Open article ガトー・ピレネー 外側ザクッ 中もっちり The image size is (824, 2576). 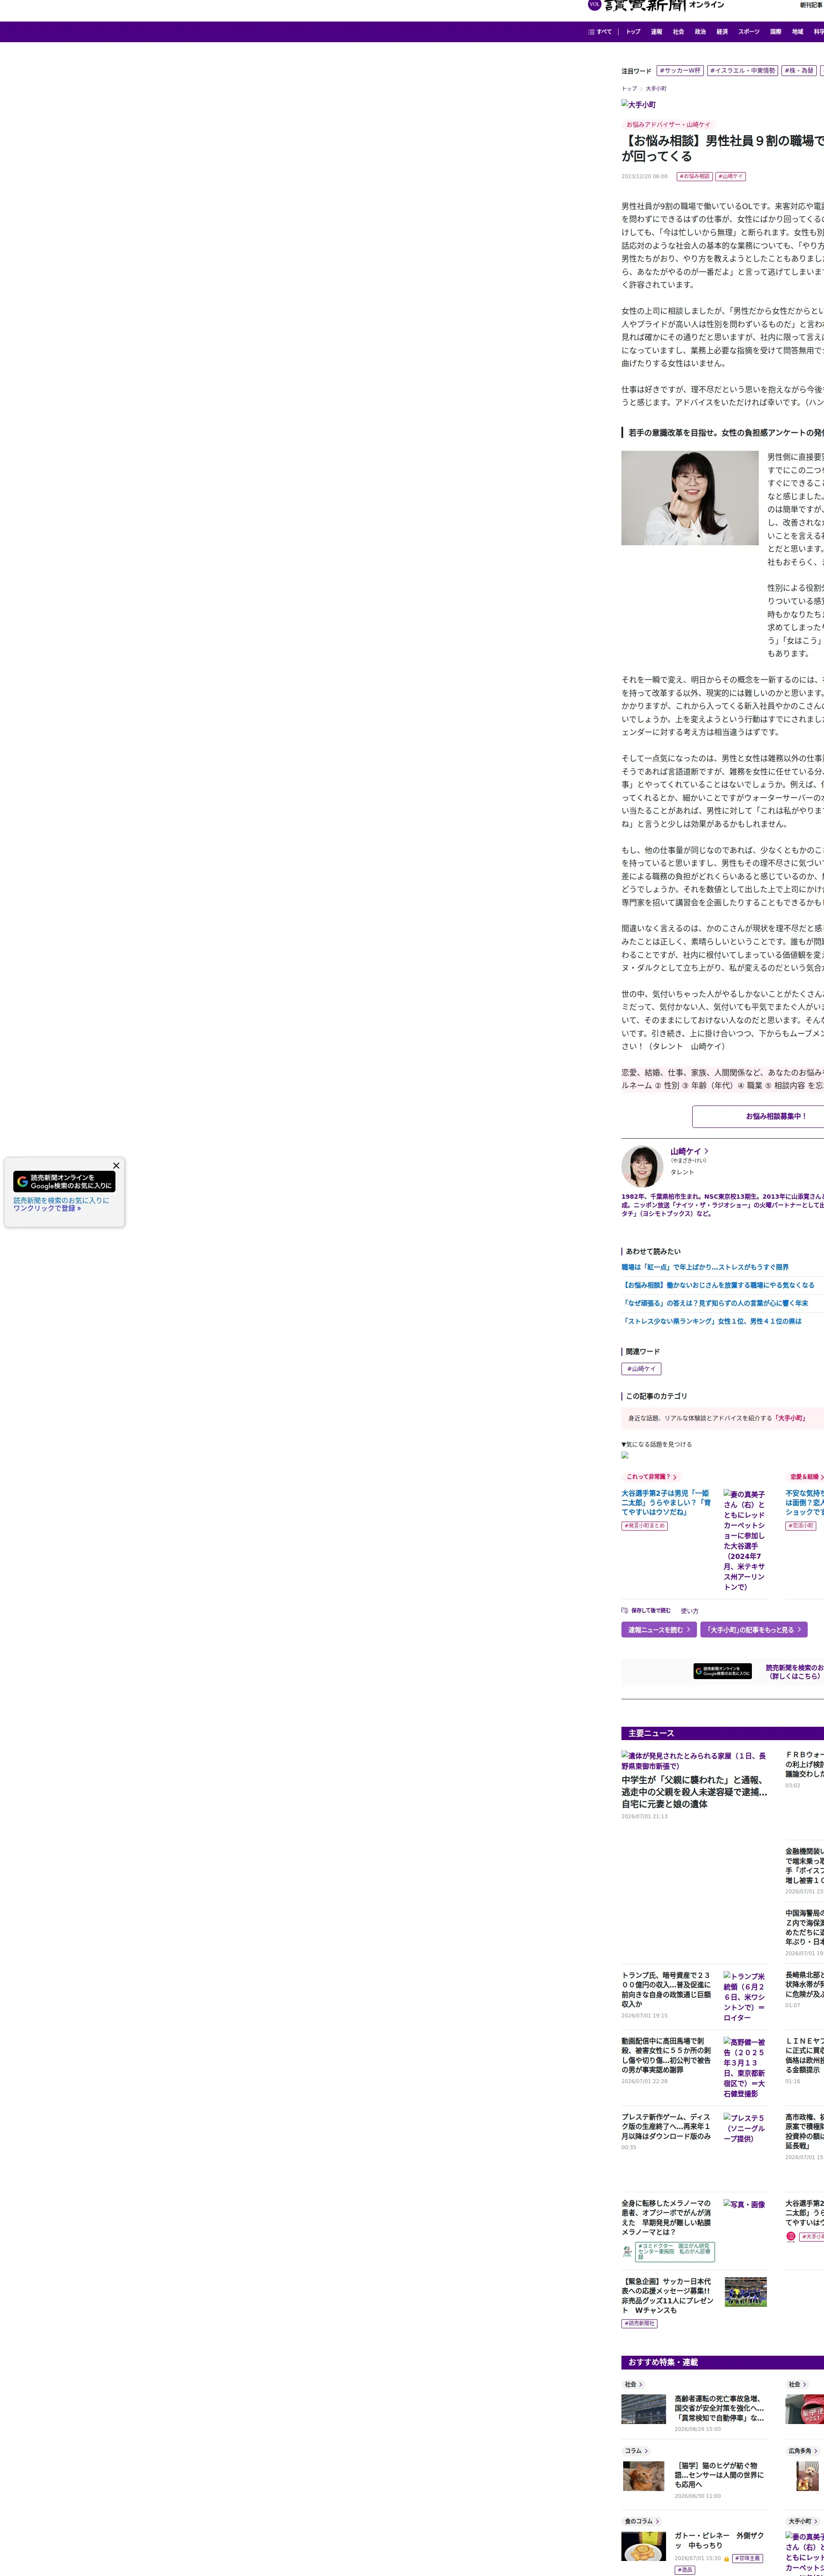719,2541
